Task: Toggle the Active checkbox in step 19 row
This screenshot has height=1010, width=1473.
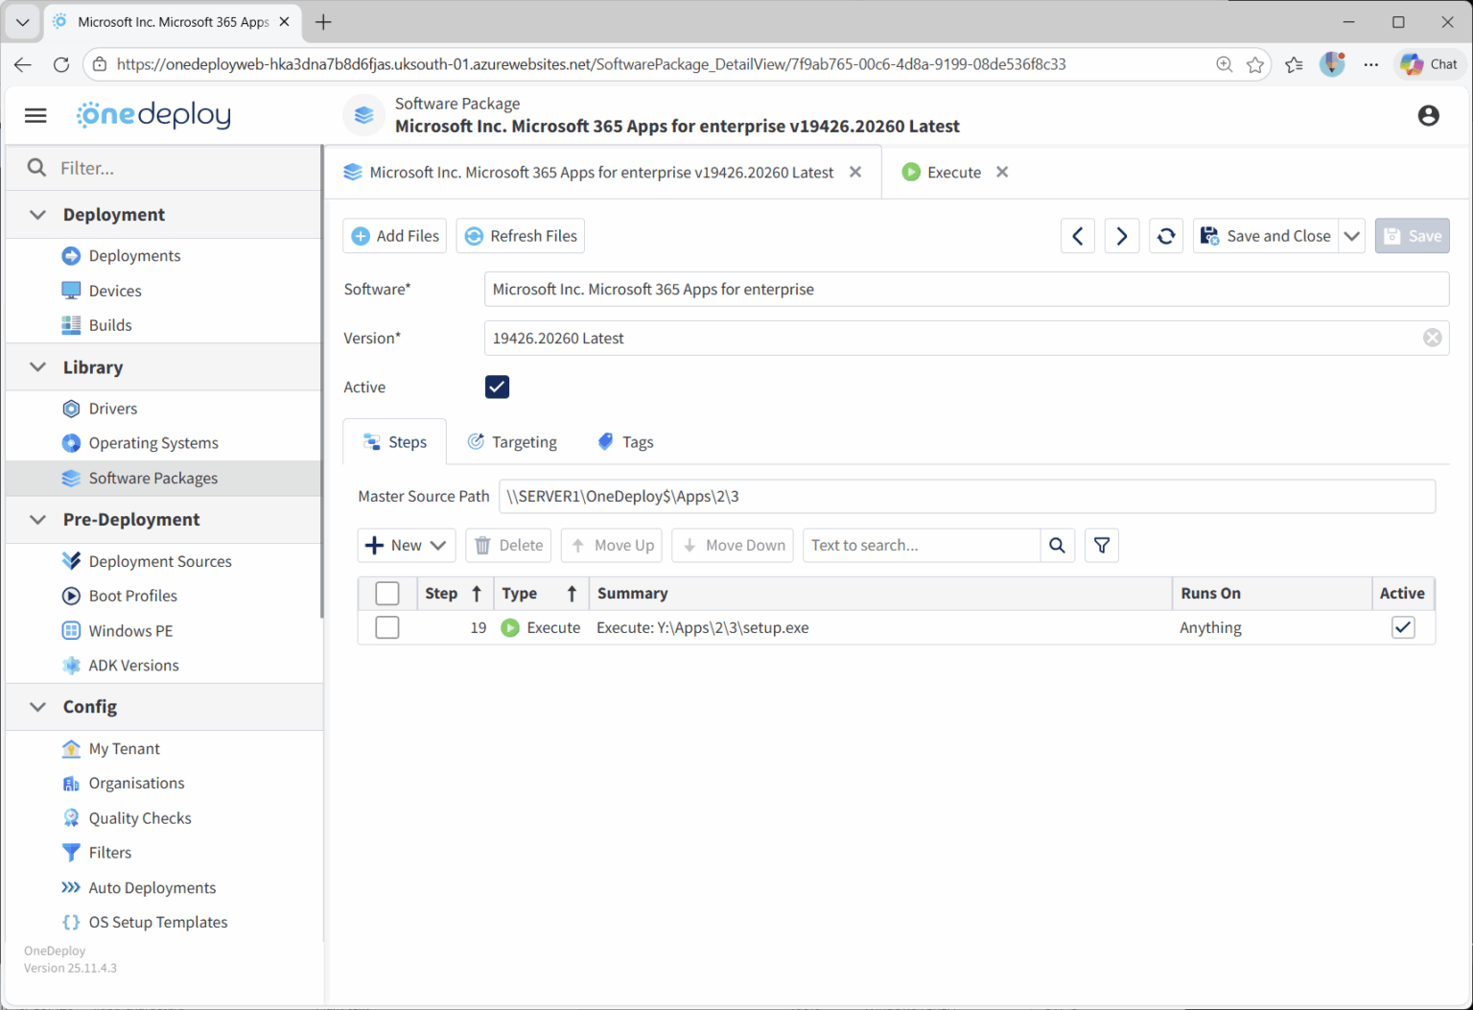Action: pos(1403,627)
